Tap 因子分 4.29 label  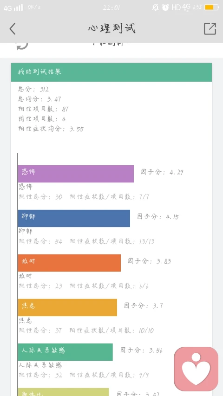tap(162, 172)
